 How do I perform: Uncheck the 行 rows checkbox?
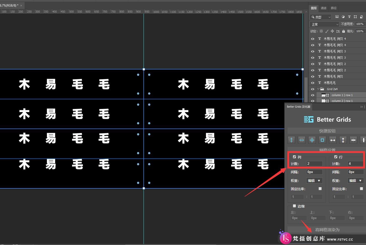(x=336, y=157)
